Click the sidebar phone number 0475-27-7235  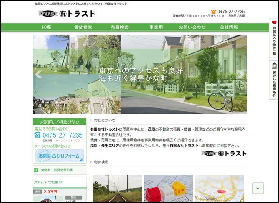[x=62, y=135]
